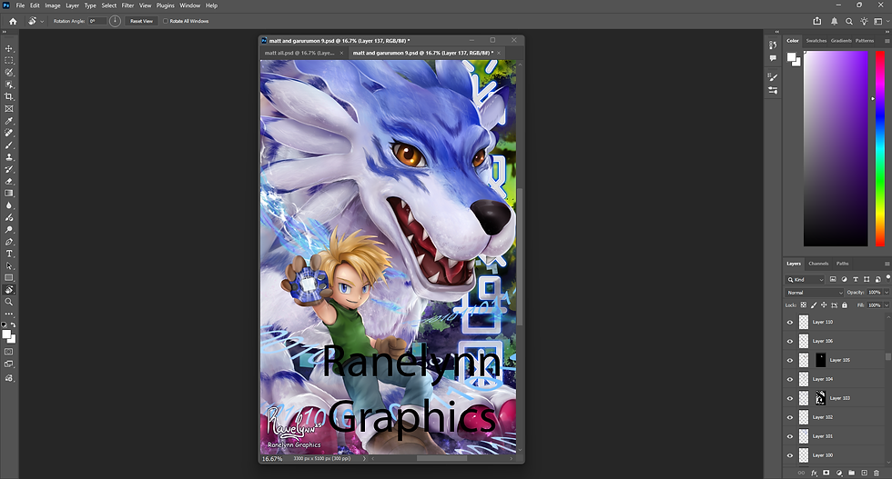Switch to the Channels tab
The width and height of the screenshot is (892, 479).
[818, 264]
